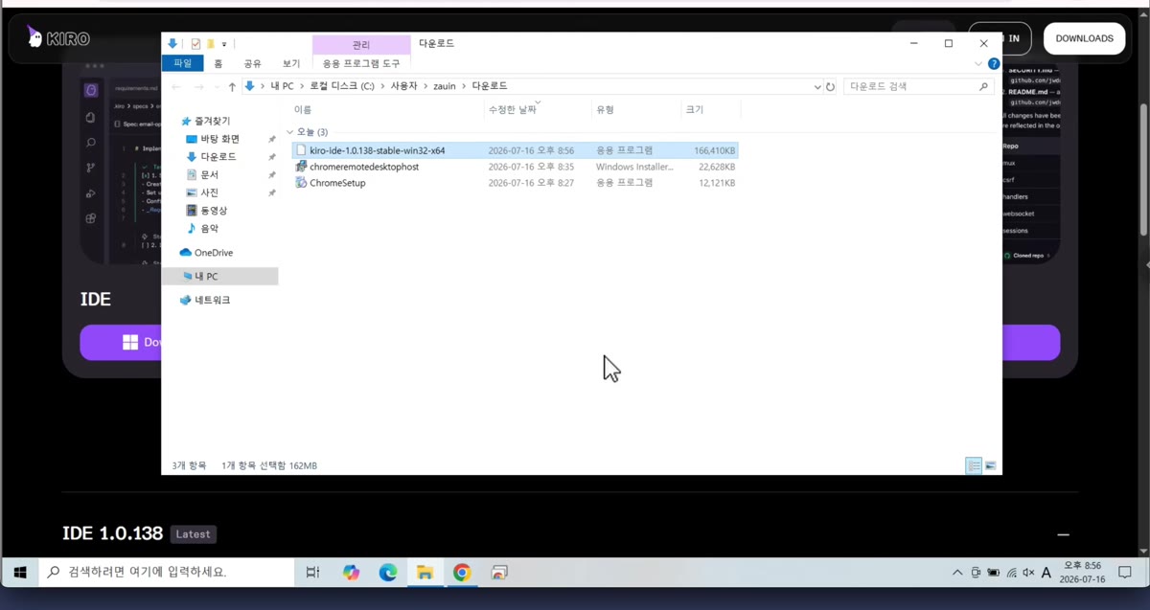The width and height of the screenshot is (1150, 610).
Task: Open recent locations dropdown arrow
Action: tap(216, 87)
